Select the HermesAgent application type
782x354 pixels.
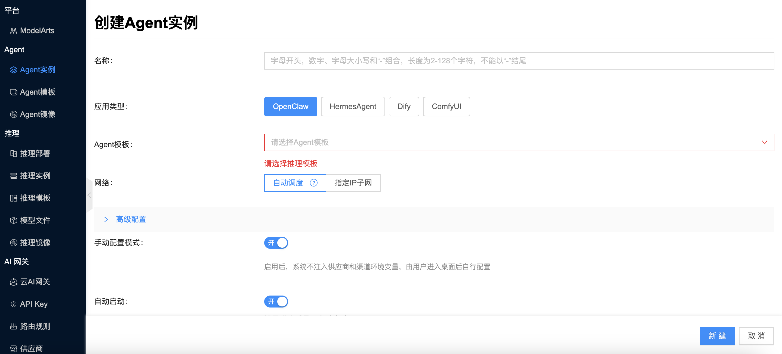(x=353, y=107)
